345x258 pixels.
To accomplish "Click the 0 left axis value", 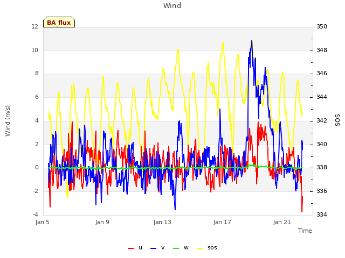I will [37, 167].
